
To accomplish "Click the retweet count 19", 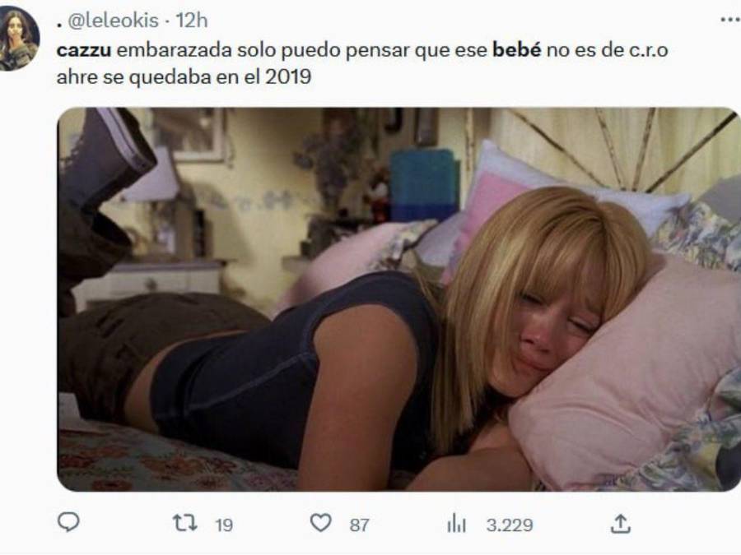I will (224, 525).
